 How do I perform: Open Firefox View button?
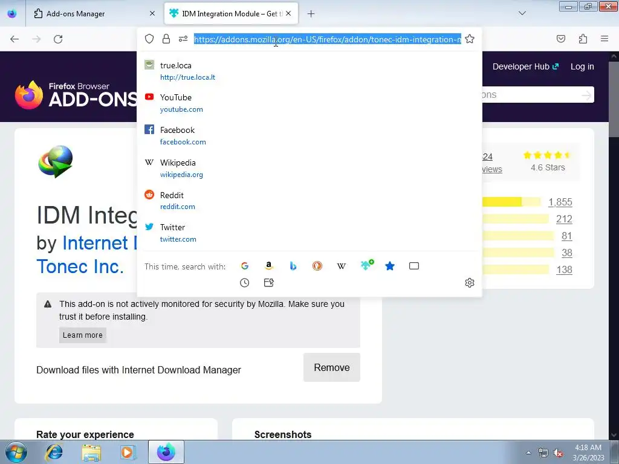(x=12, y=13)
